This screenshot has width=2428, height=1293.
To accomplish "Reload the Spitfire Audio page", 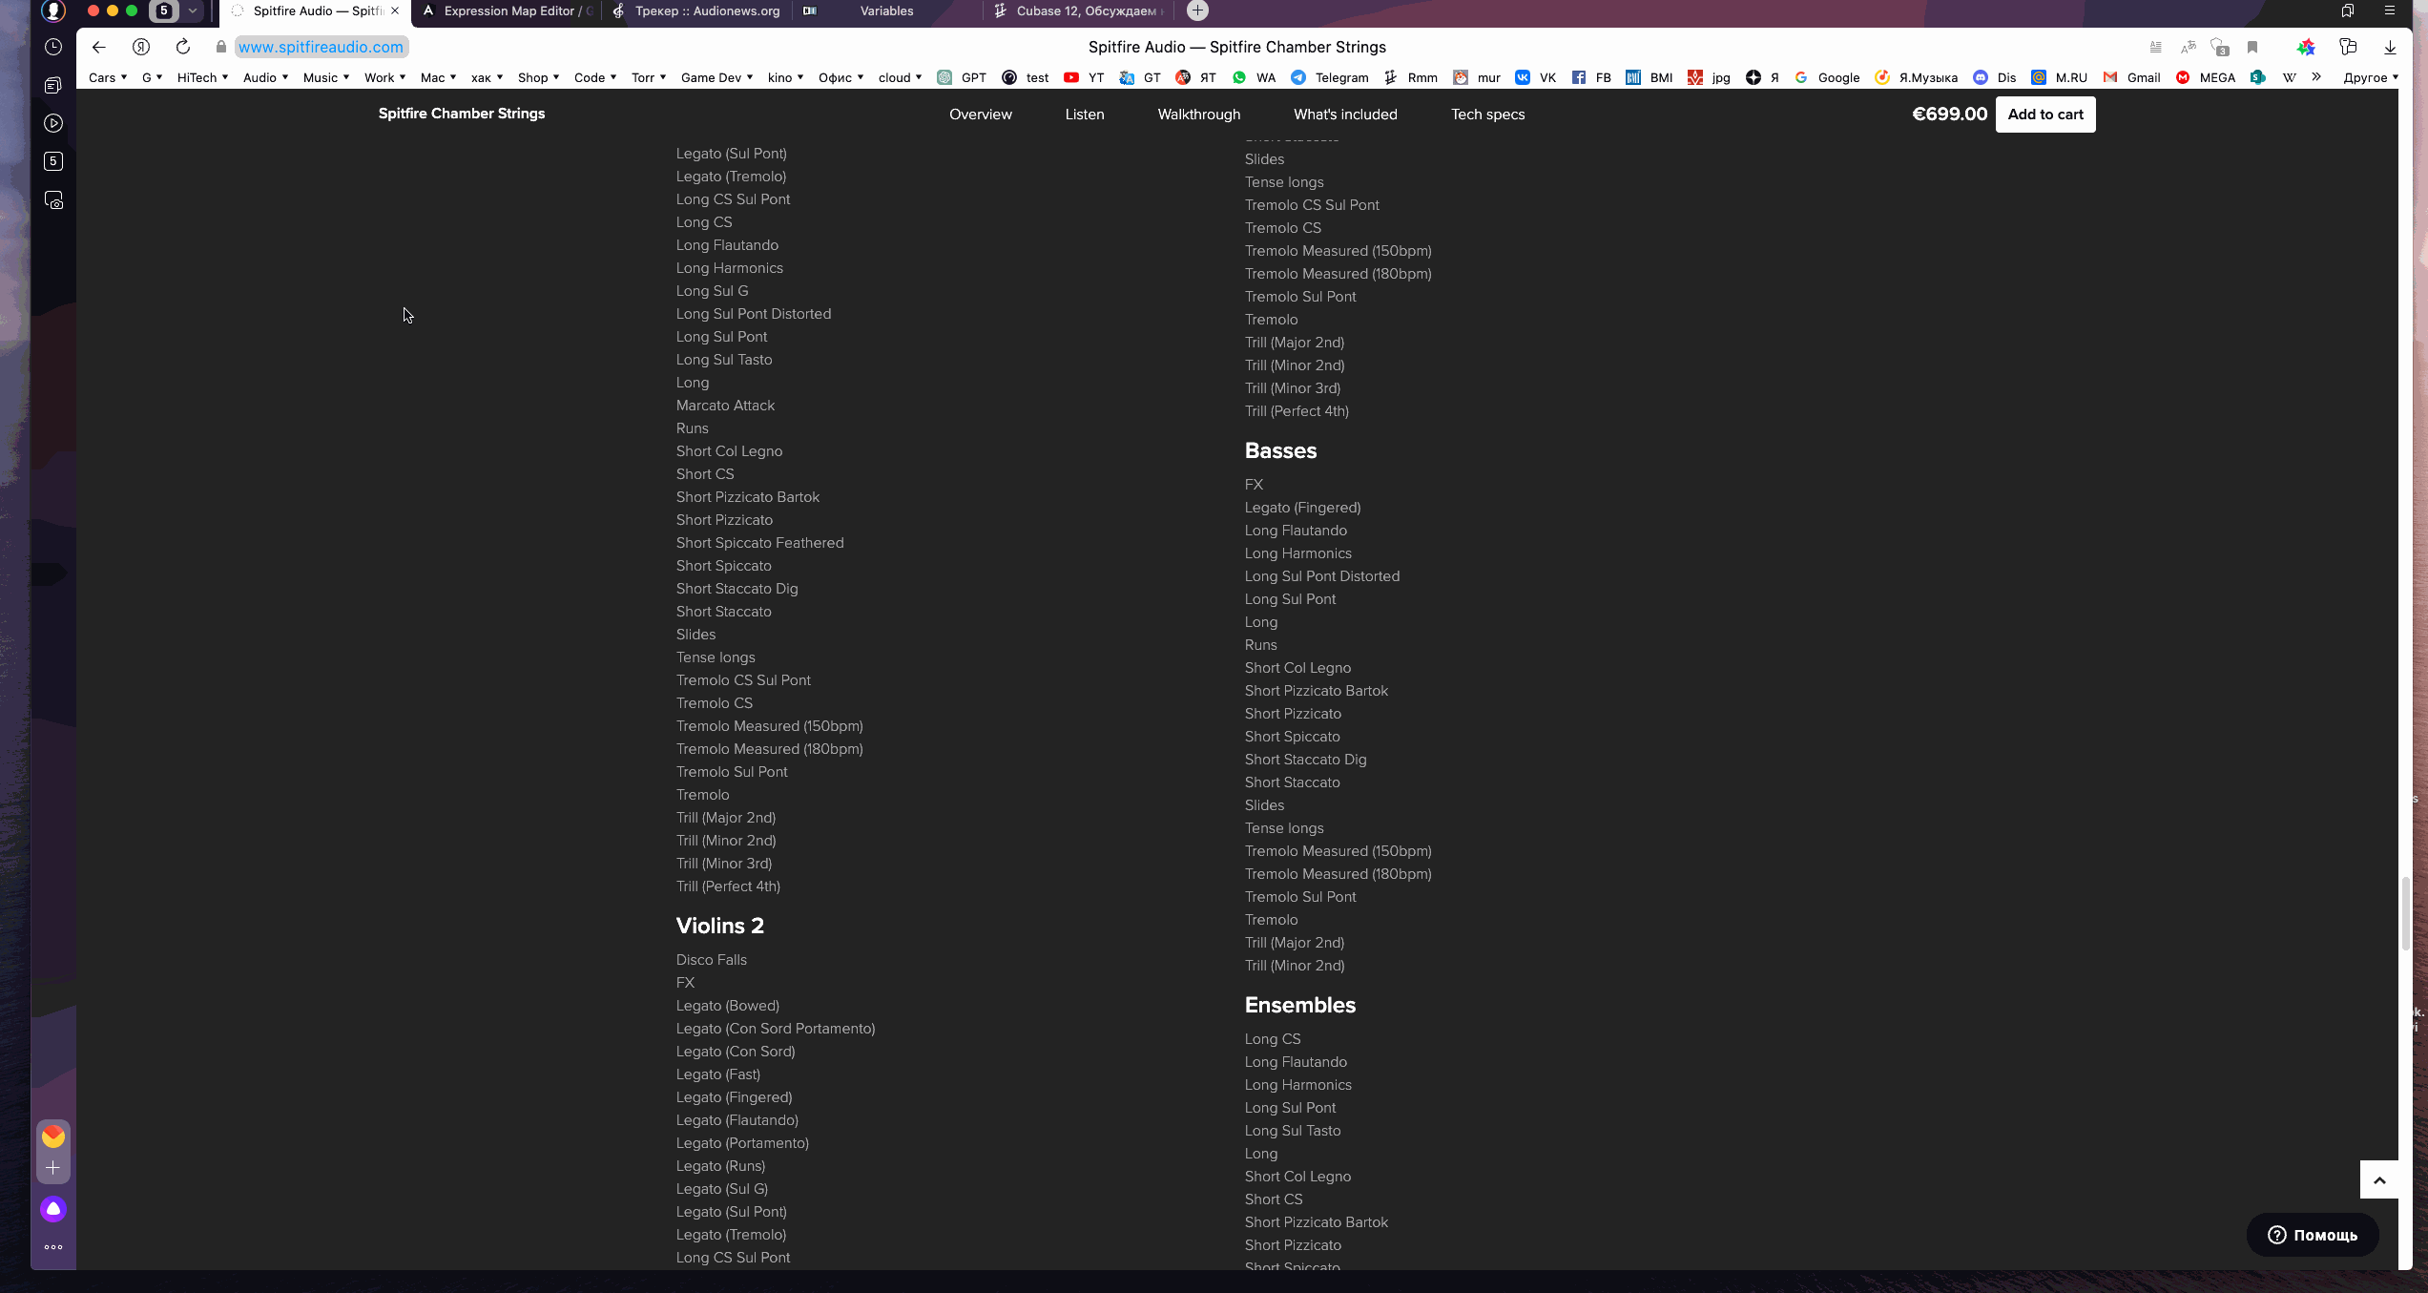I will tap(183, 47).
